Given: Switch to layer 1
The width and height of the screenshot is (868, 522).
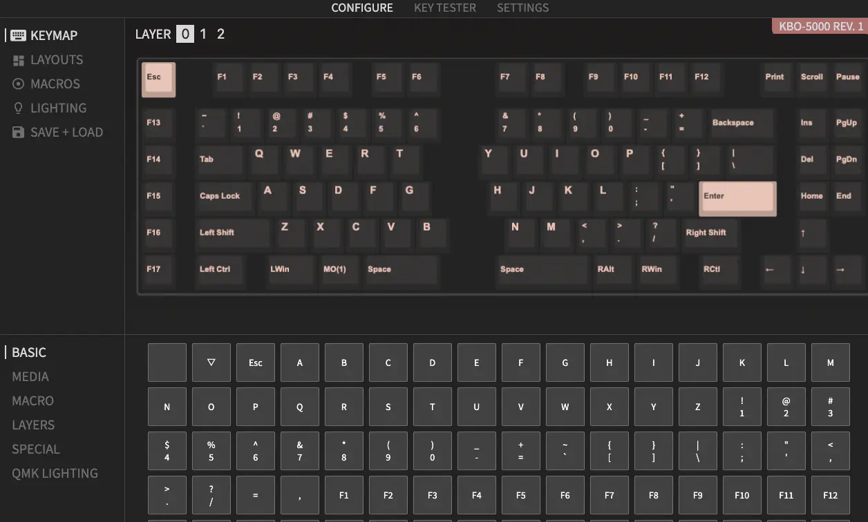Looking at the screenshot, I should click(x=203, y=34).
